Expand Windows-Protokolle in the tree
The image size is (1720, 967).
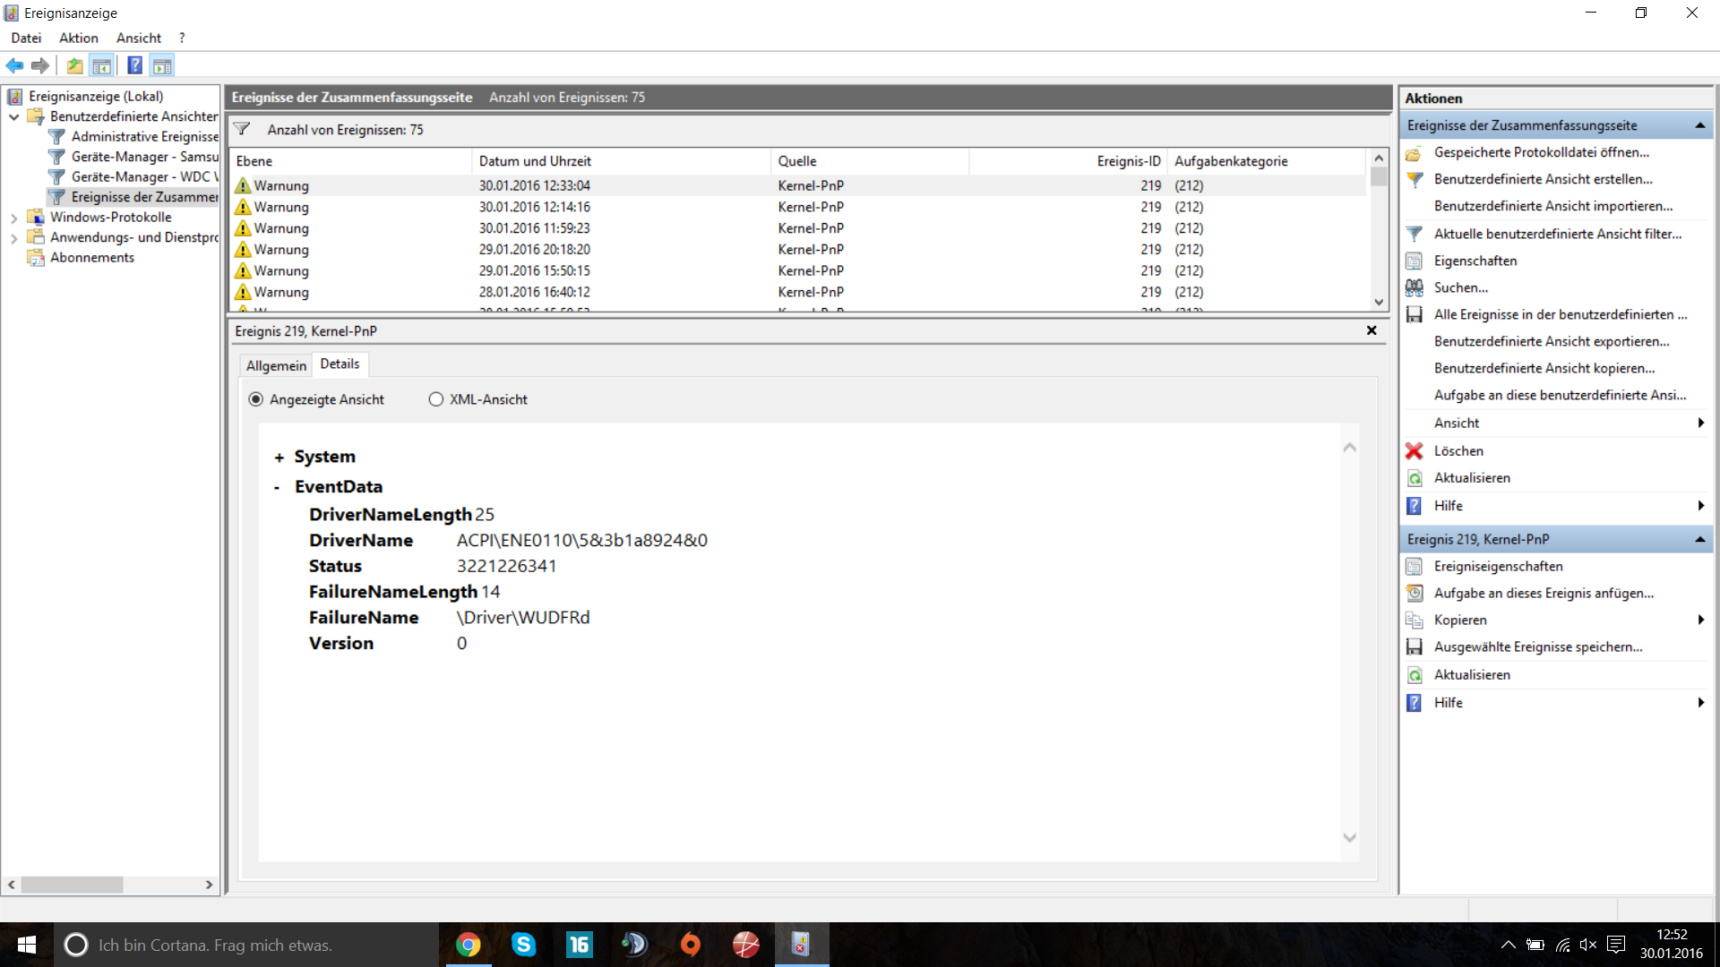[x=14, y=218]
